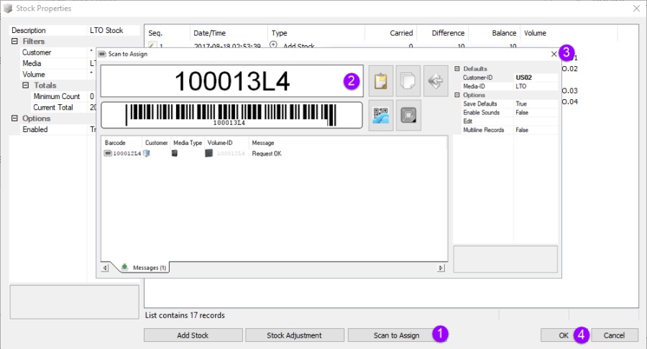Select the Volume filter row

click(52, 75)
